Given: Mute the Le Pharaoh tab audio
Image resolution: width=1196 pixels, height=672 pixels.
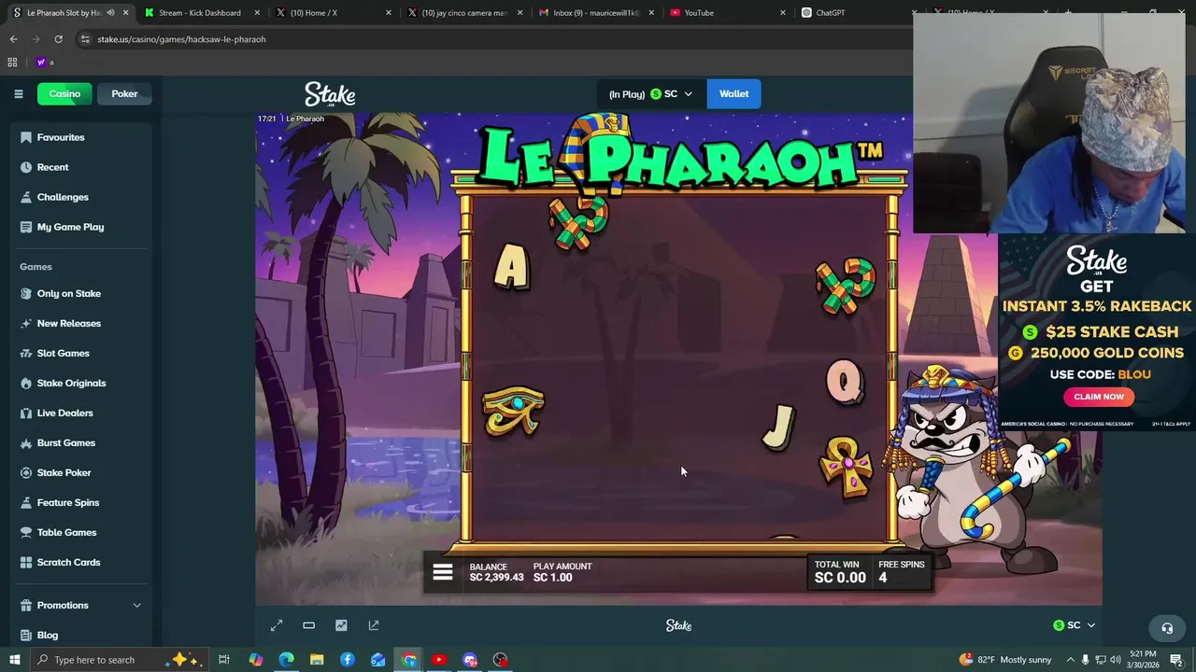Looking at the screenshot, I should pos(111,13).
